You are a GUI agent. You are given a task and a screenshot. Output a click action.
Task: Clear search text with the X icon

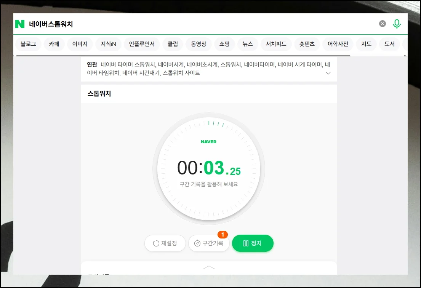(382, 24)
